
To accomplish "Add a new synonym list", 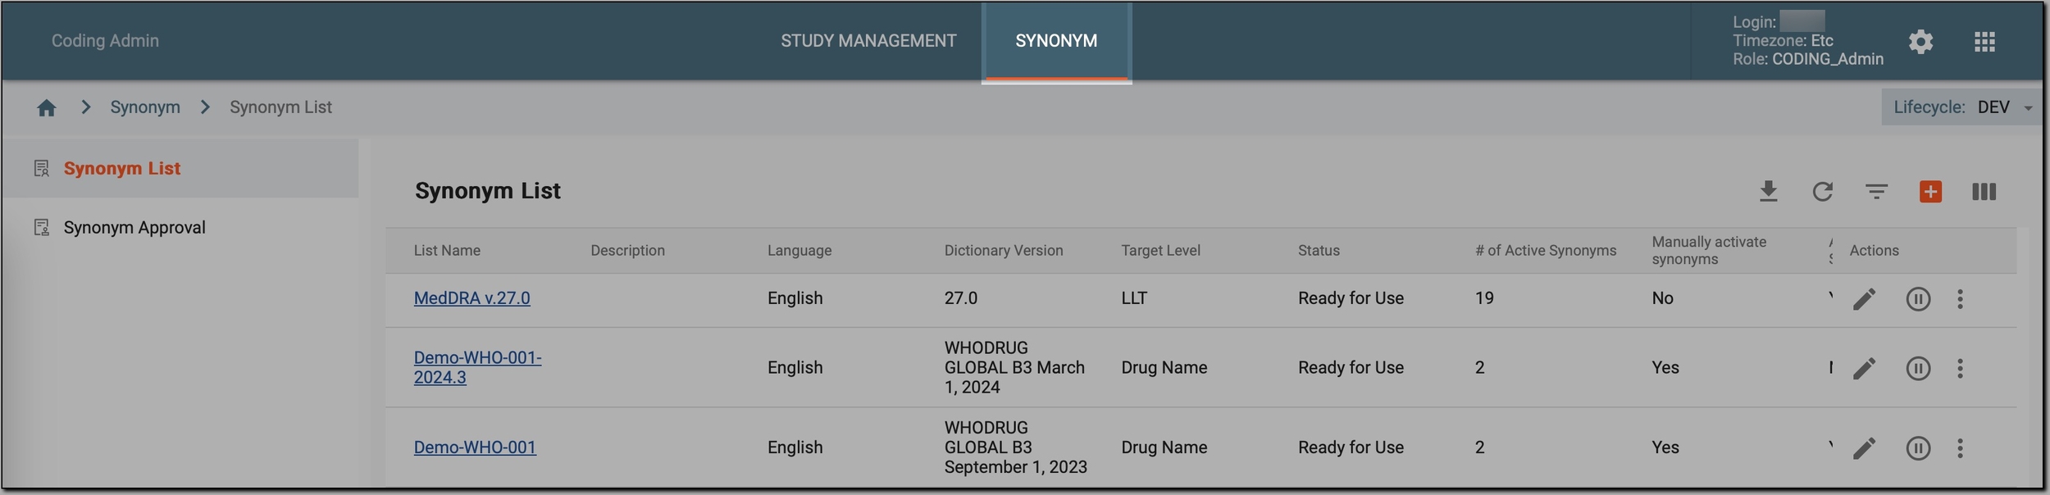I will [x=1930, y=191].
